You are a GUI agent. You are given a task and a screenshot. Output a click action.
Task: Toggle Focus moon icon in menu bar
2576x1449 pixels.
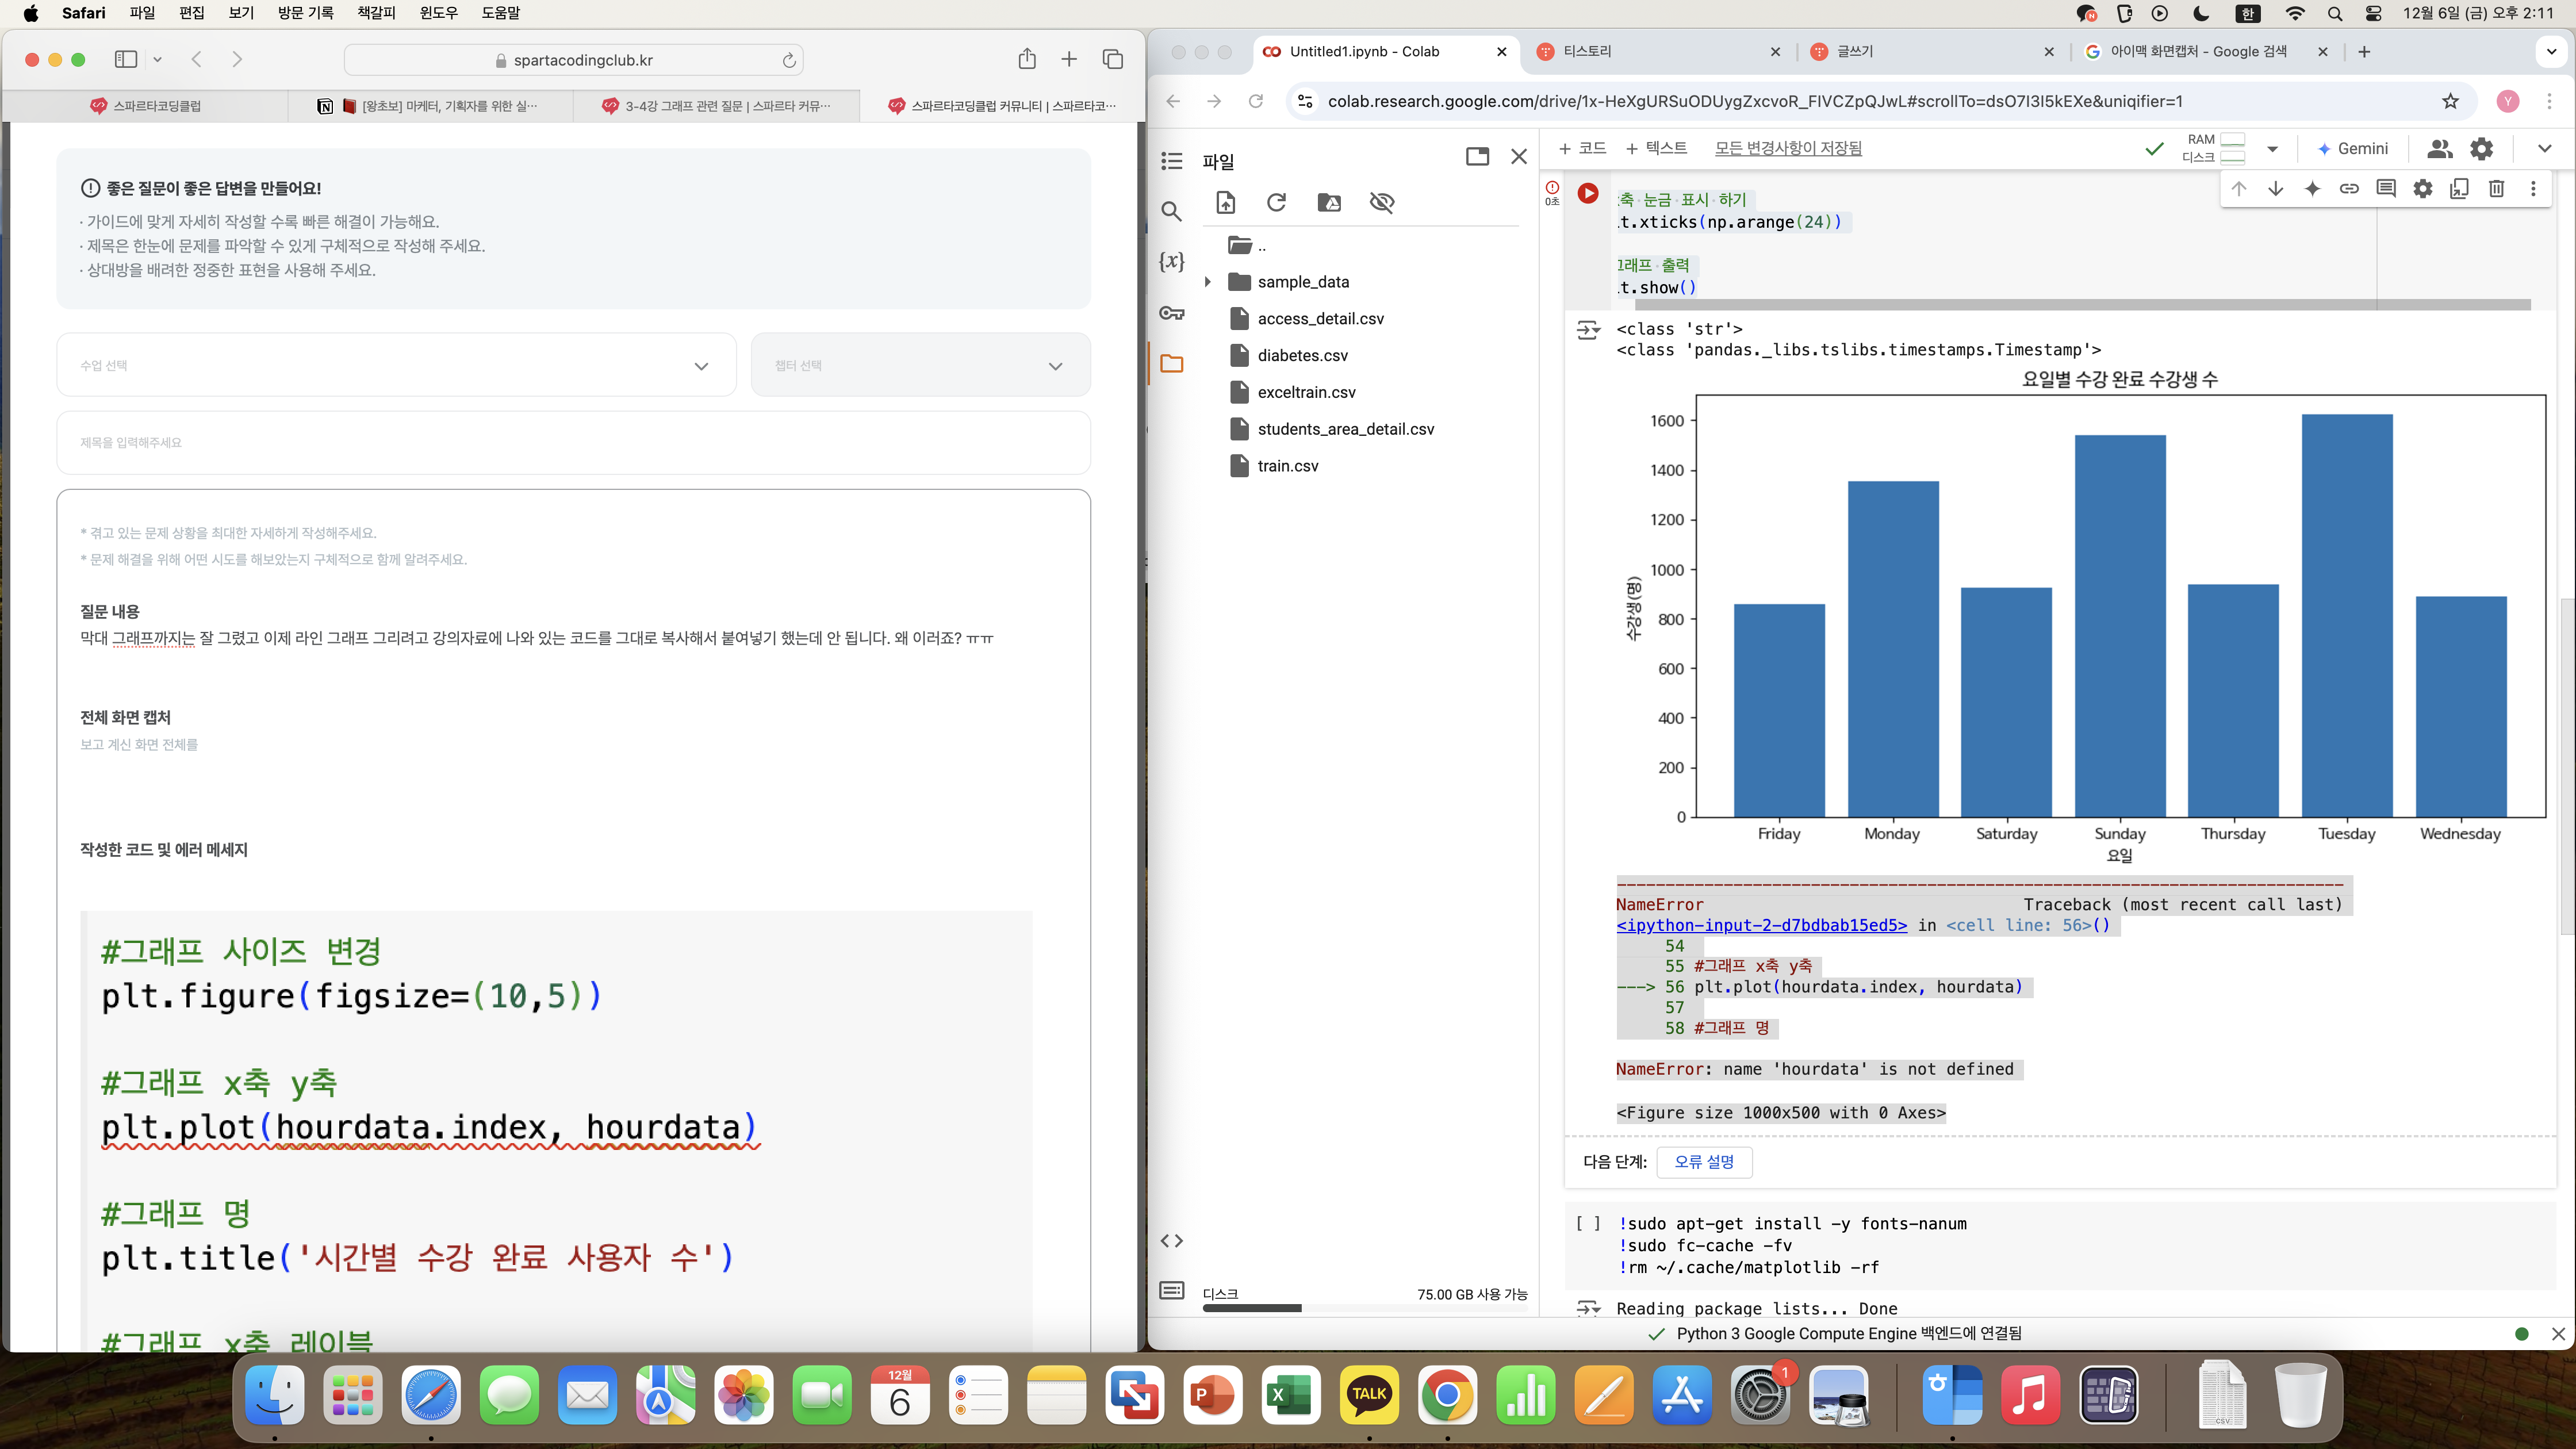2201,13
